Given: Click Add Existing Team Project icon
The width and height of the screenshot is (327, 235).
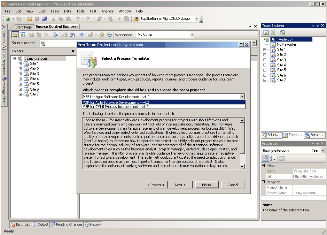Looking at the screenshot, I should (x=283, y=33).
